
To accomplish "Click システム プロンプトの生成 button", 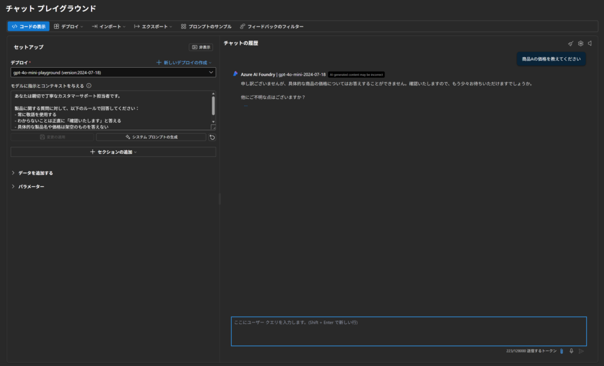I will pyautogui.click(x=151, y=137).
